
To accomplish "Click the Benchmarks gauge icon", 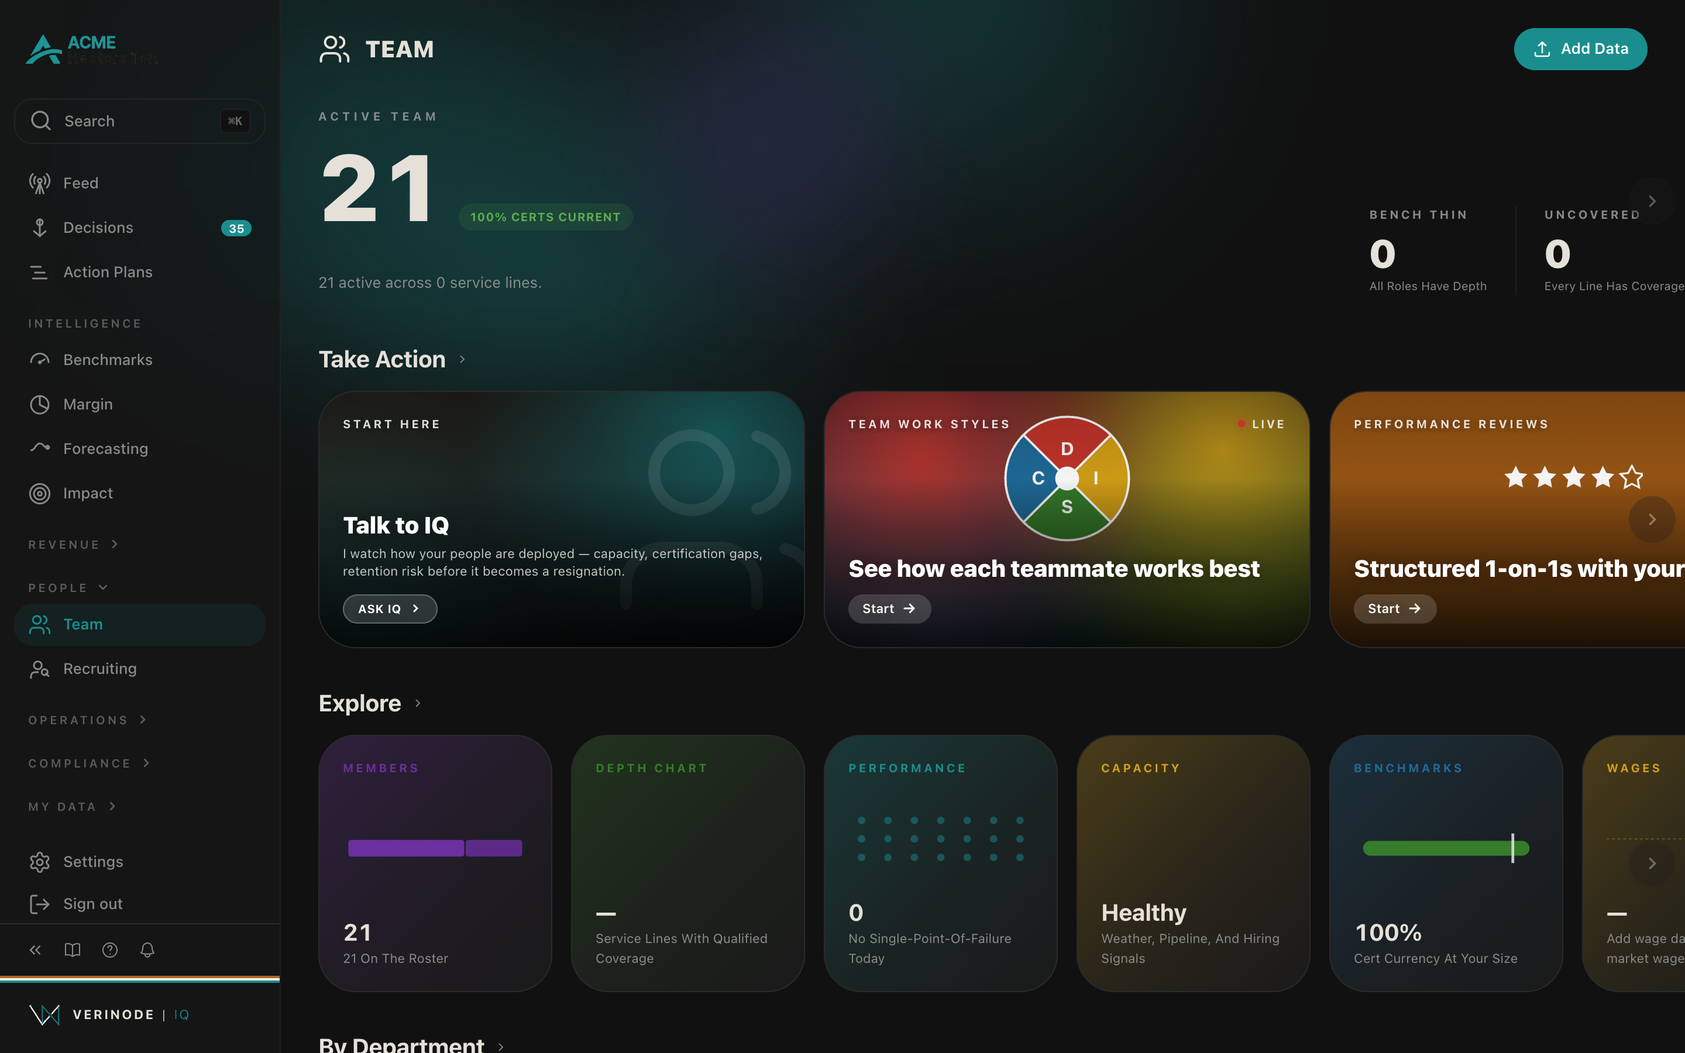I will 40,359.
